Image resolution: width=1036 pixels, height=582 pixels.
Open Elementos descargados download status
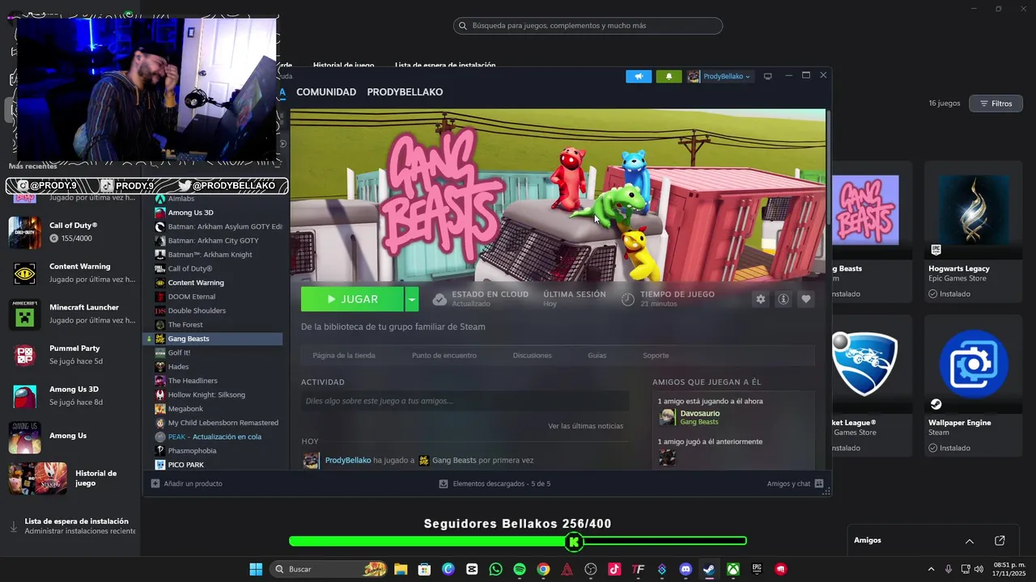[x=495, y=483]
